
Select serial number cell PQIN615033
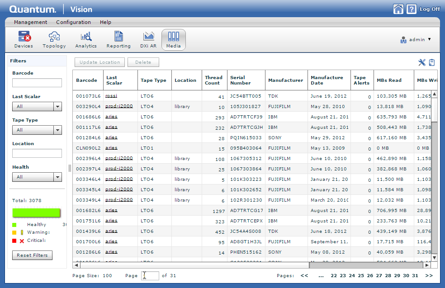(246, 137)
